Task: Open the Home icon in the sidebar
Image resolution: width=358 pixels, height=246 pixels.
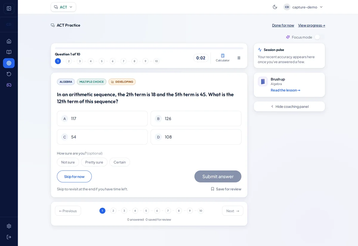Action: [x=9, y=41]
